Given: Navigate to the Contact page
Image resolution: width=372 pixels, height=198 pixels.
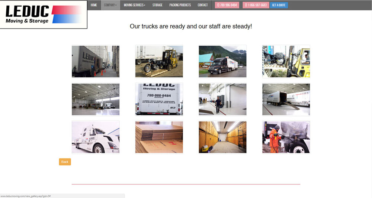Looking at the screenshot, I should pyautogui.click(x=203, y=5).
